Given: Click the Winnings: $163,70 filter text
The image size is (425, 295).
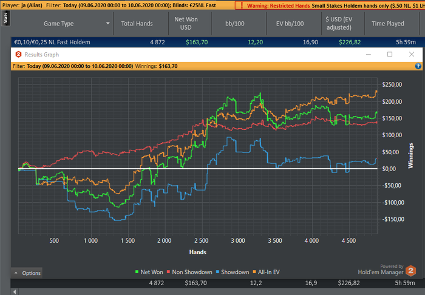Looking at the screenshot, I should pyautogui.click(x=157, y=66).
